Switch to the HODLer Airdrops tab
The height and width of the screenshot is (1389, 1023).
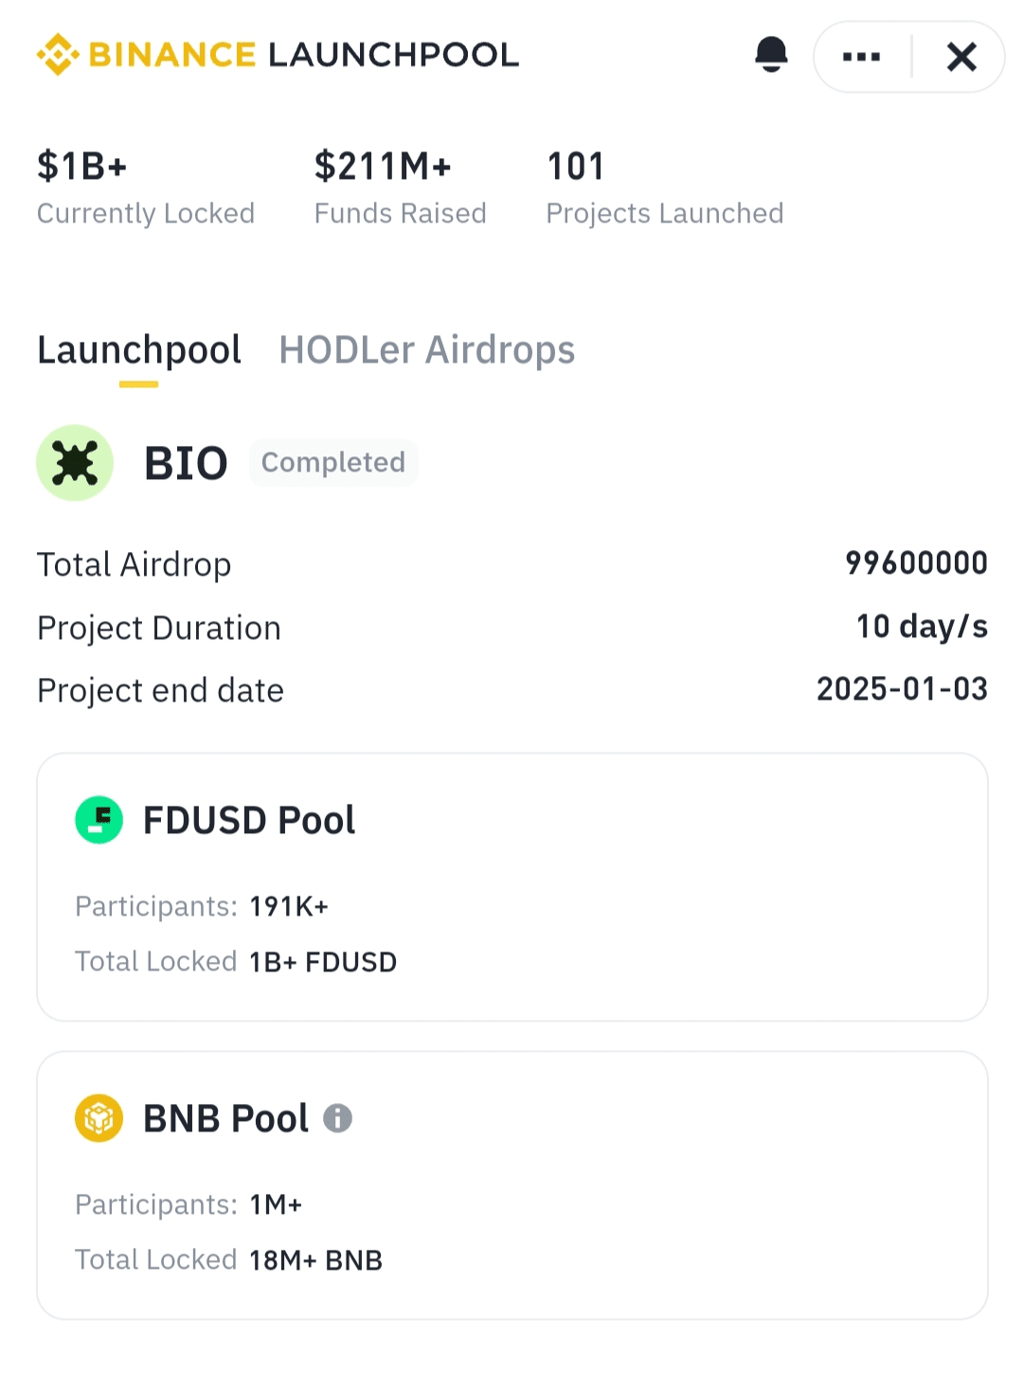(x=426, y=350)
